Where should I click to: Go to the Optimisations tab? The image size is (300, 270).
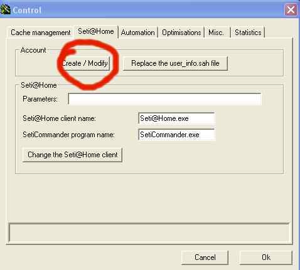[181, 33]
